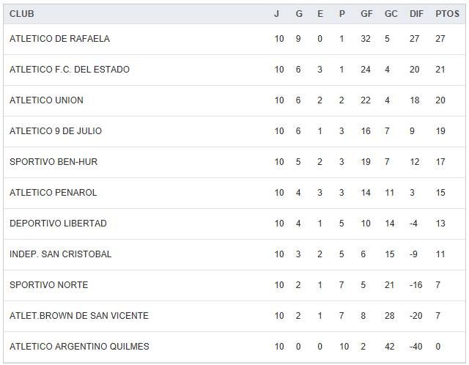This screenshot has height=365, width=469.
Task: Select the E column header
Action: [x=320, y=14]
